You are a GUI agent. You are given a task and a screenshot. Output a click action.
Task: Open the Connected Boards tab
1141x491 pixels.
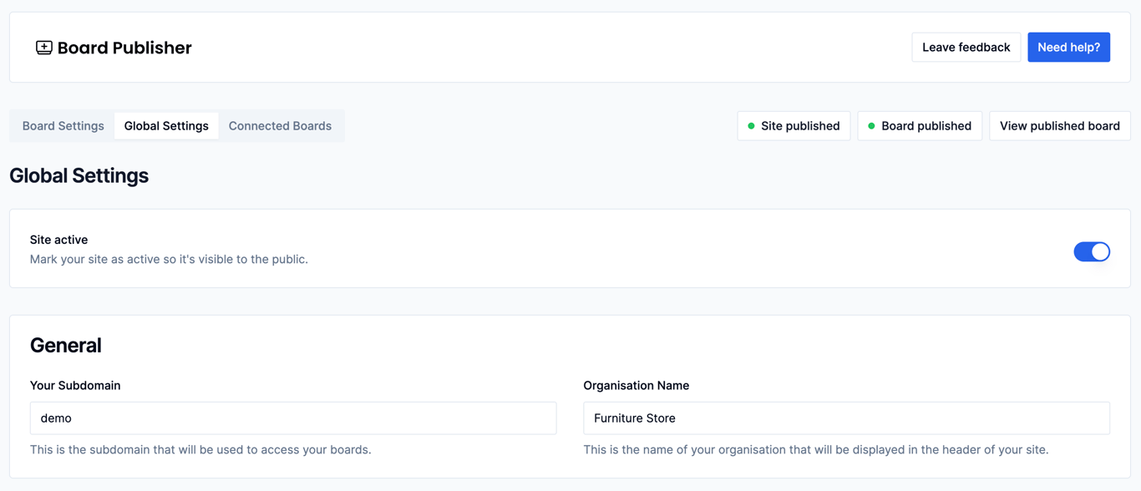pos(280,125)
